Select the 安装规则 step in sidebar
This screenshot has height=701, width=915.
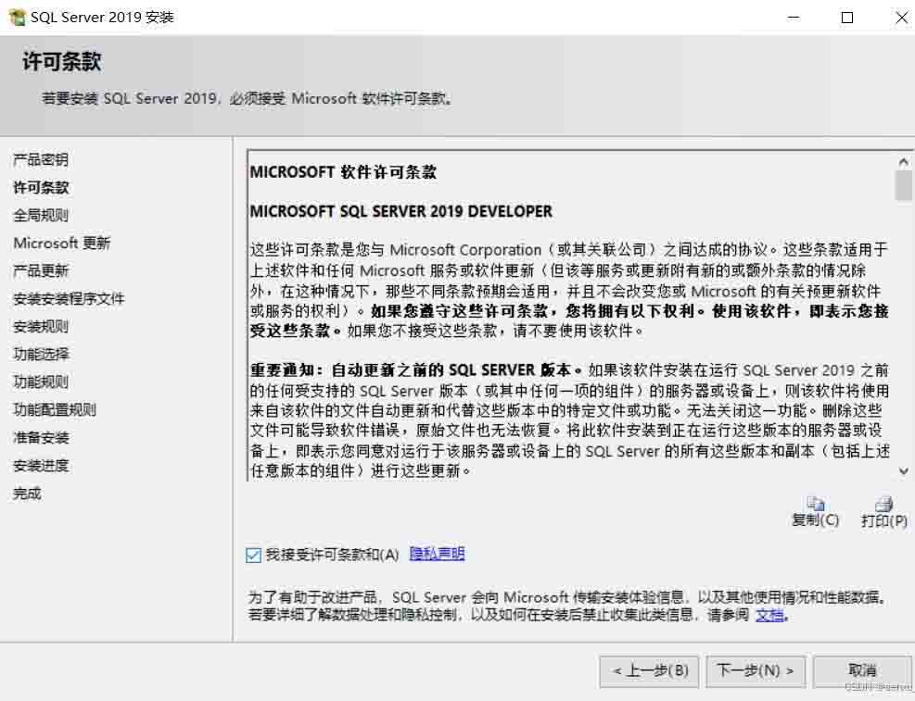pos(41,326)
